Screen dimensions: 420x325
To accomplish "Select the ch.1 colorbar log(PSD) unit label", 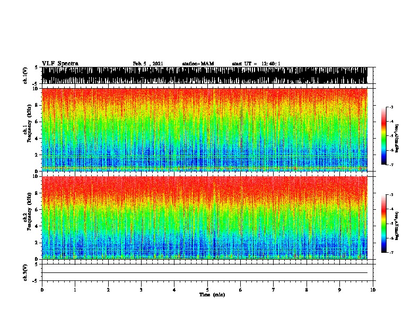I will coord(397,138).
